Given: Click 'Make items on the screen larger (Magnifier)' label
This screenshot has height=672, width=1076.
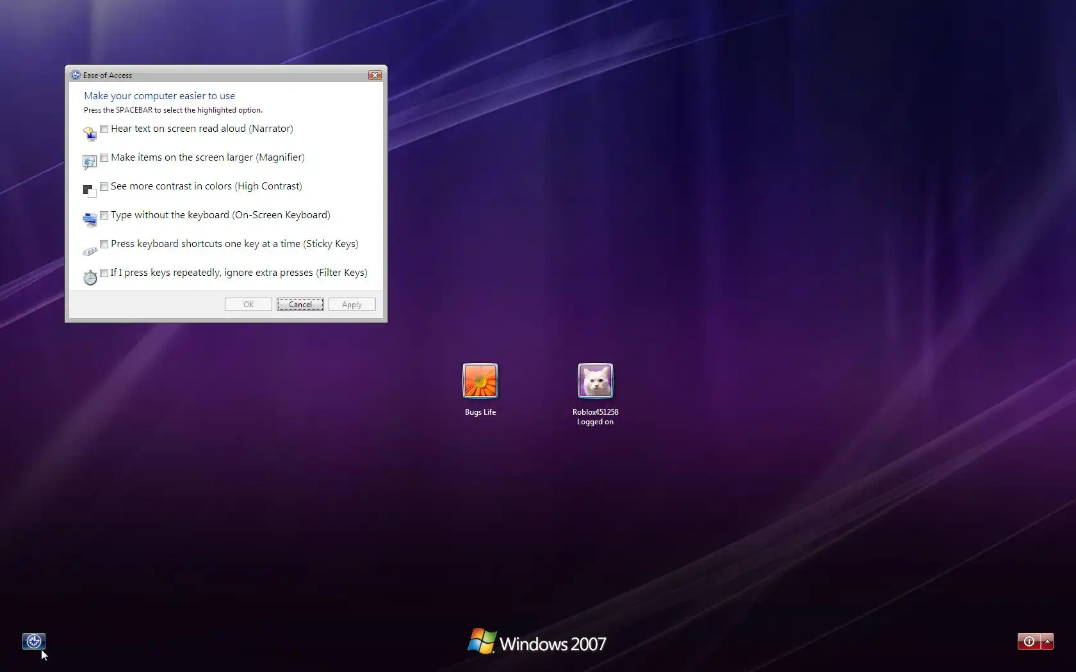Looking at the screenshot, I should point(208,157).
